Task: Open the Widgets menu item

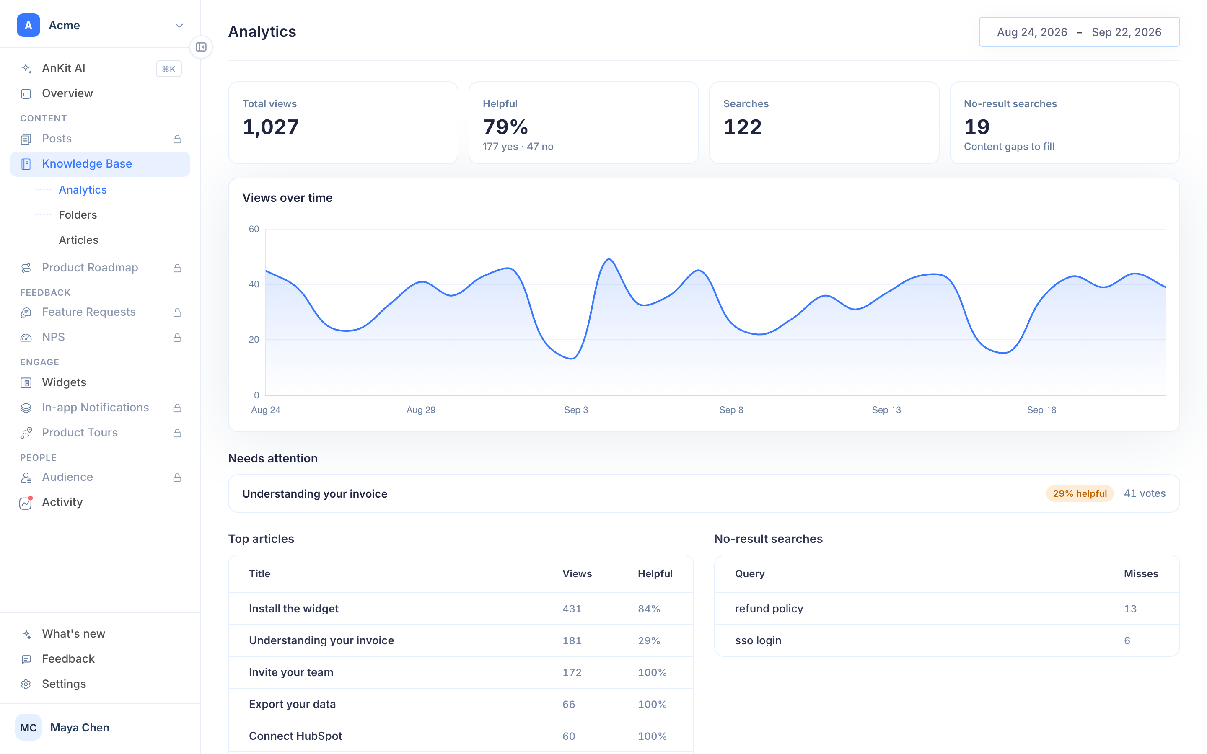Action: [100, 382]
